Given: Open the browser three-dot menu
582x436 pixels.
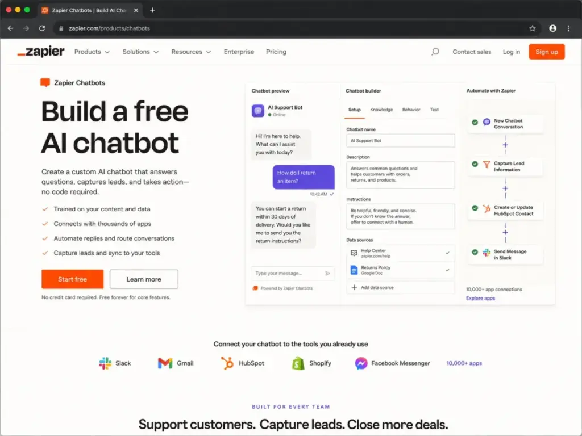Looking at the screenshot, I should (x=568, y=28).
